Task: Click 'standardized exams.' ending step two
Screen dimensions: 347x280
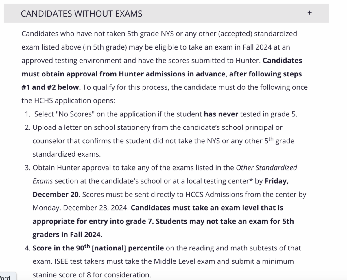Action: 67,154
